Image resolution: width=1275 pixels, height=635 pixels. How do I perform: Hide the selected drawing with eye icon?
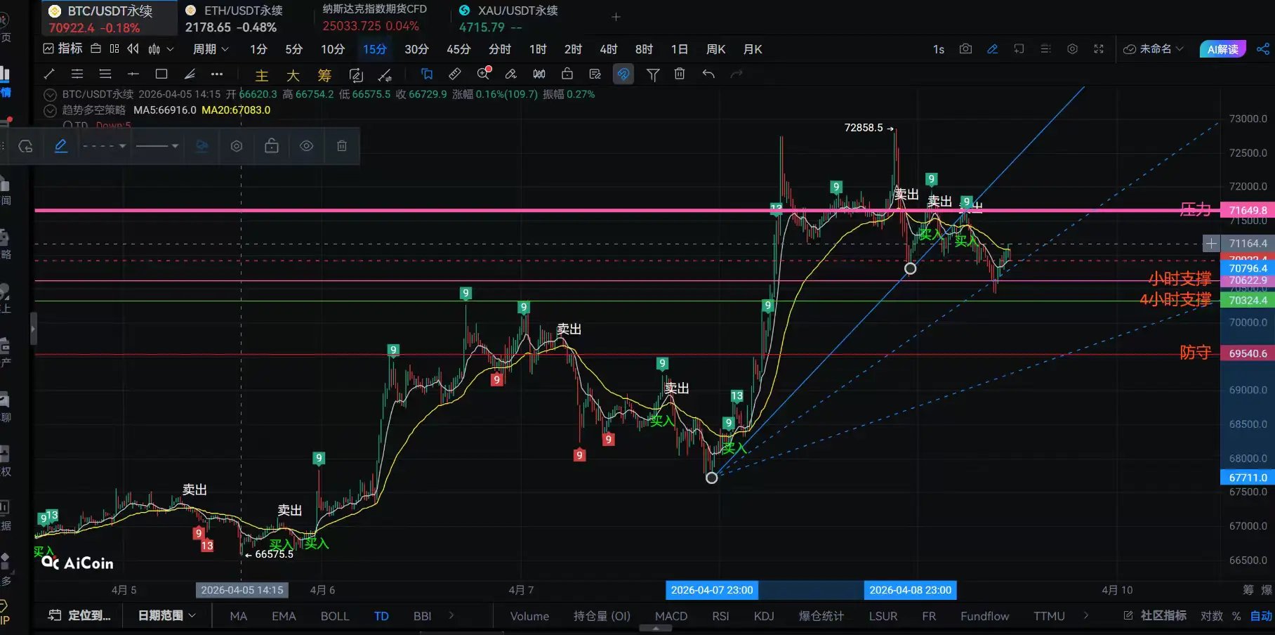[307, 146]
